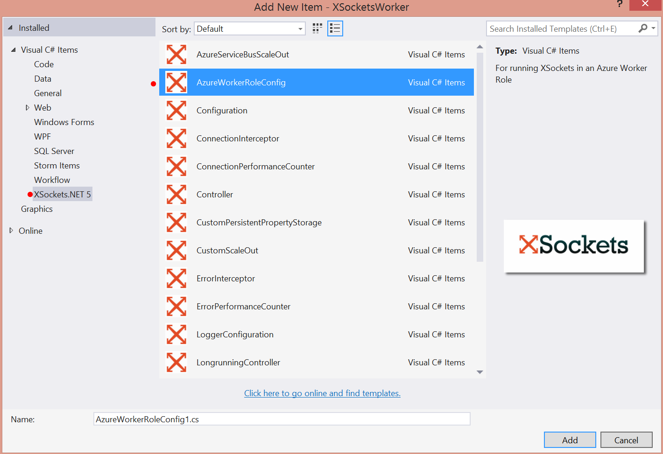The height and width of the screenshot is (454, 663).
Task: Select the ConnectionPerformanceCounter template name
Action: click(255, 167)
